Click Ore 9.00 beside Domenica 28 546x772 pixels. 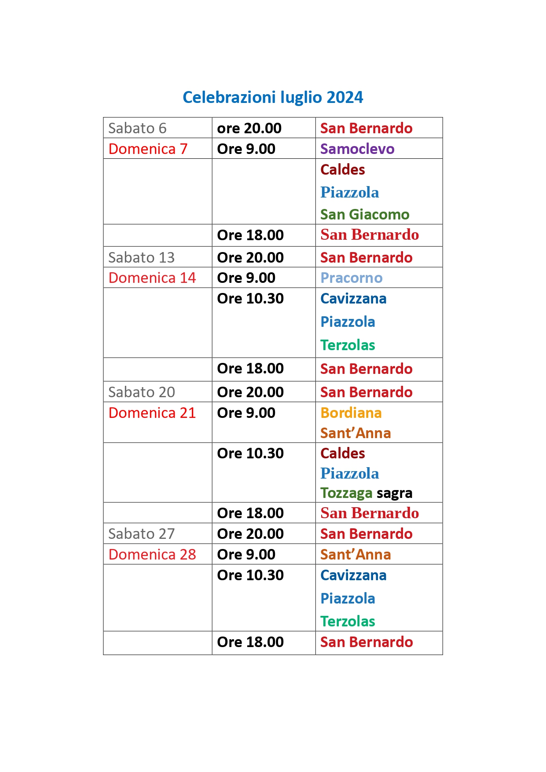point(246,555)
